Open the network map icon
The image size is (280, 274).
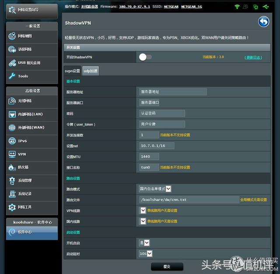[x=12, y=36]
